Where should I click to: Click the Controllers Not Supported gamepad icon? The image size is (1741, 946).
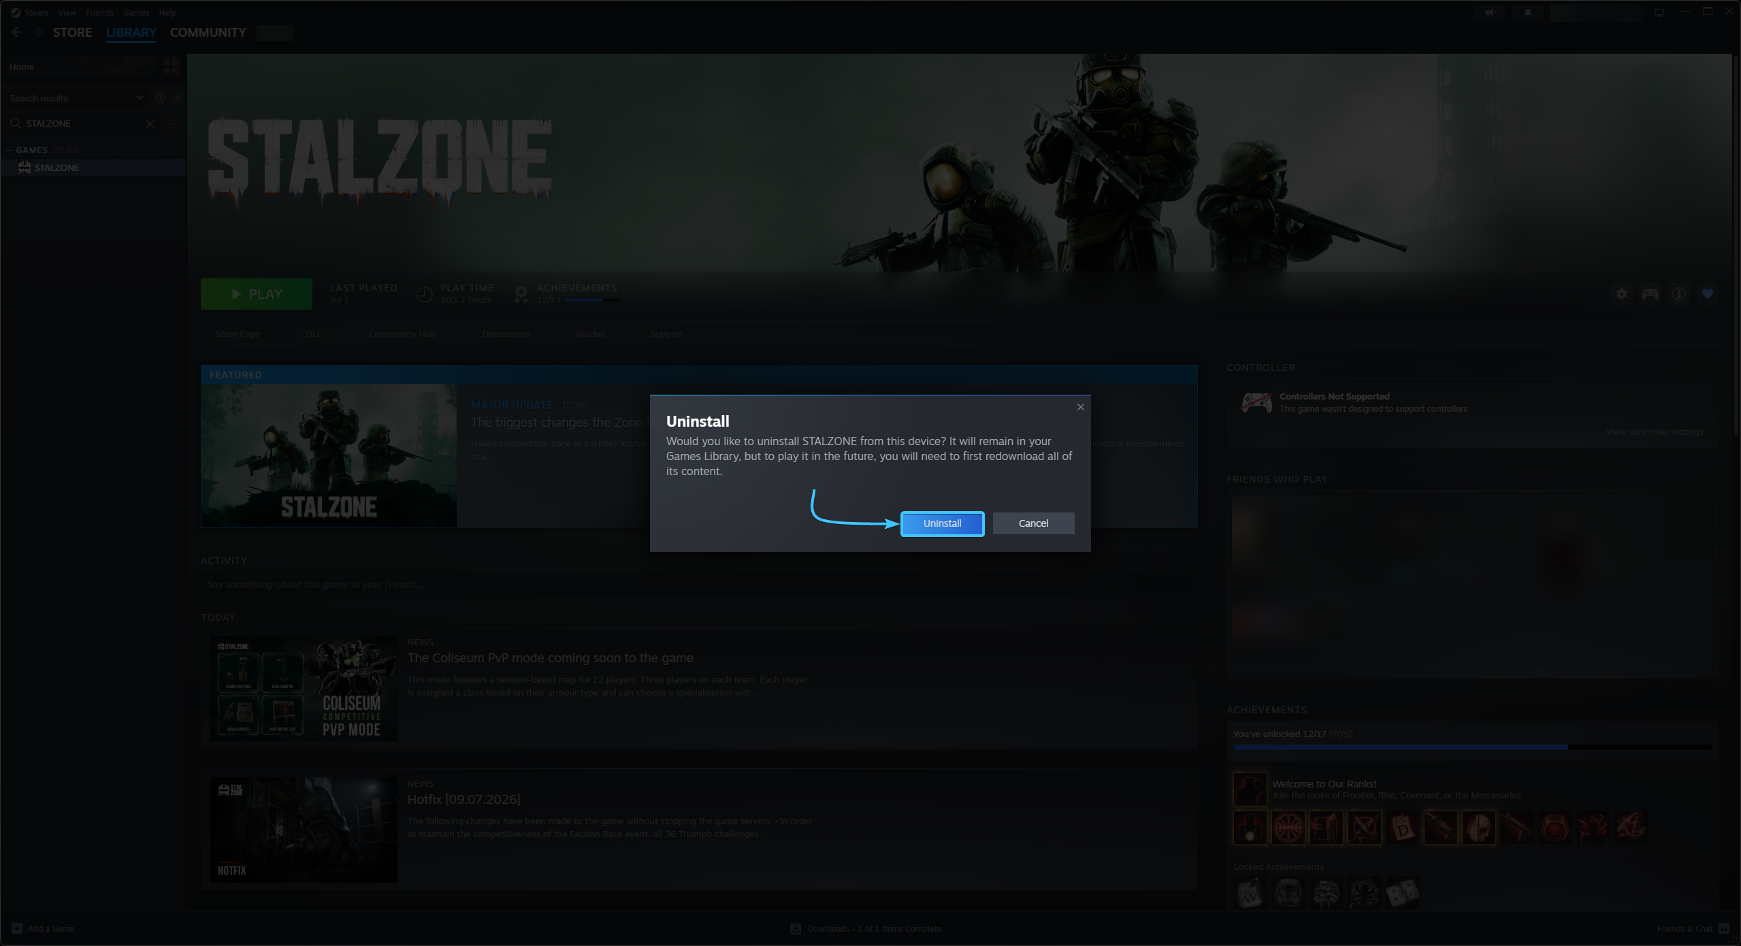[1256, 402]
